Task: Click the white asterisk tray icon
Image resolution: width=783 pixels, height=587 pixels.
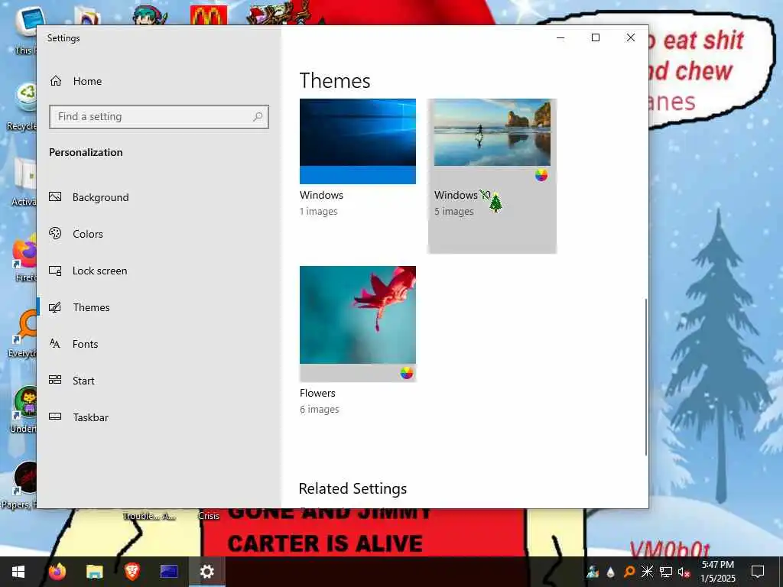Action: 647,572
